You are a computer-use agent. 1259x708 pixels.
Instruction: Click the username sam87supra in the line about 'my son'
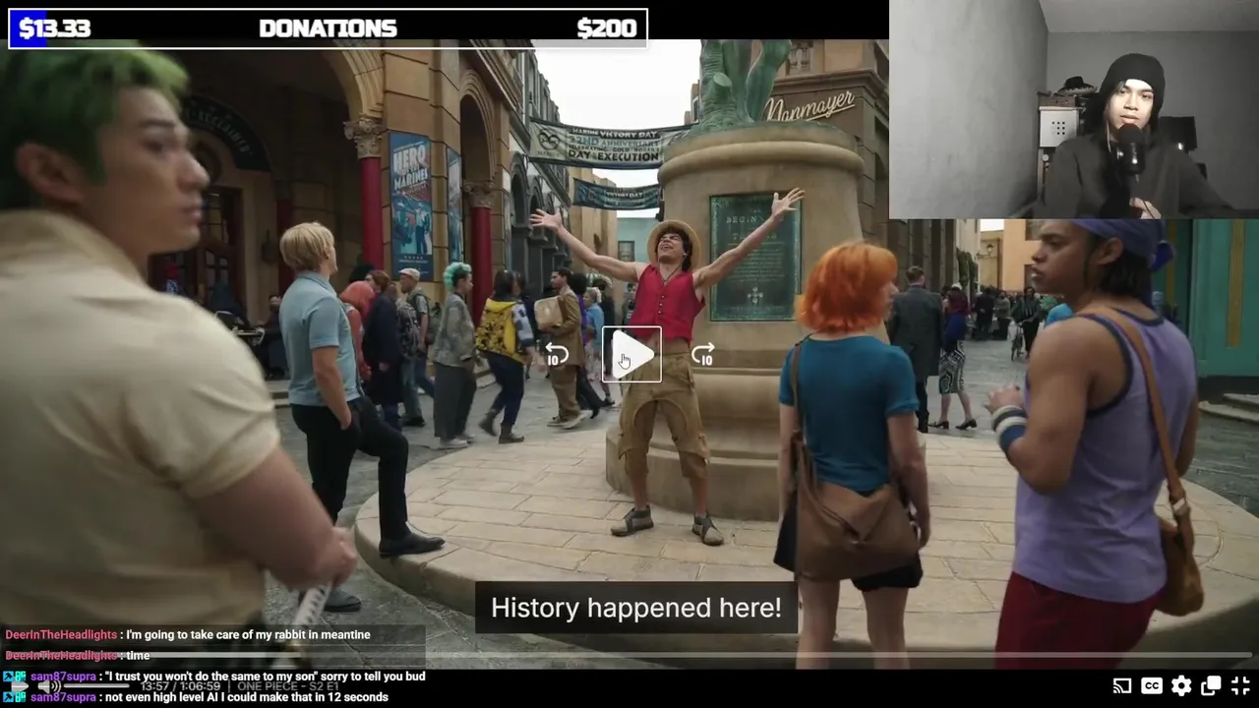(x=63, y=677)
